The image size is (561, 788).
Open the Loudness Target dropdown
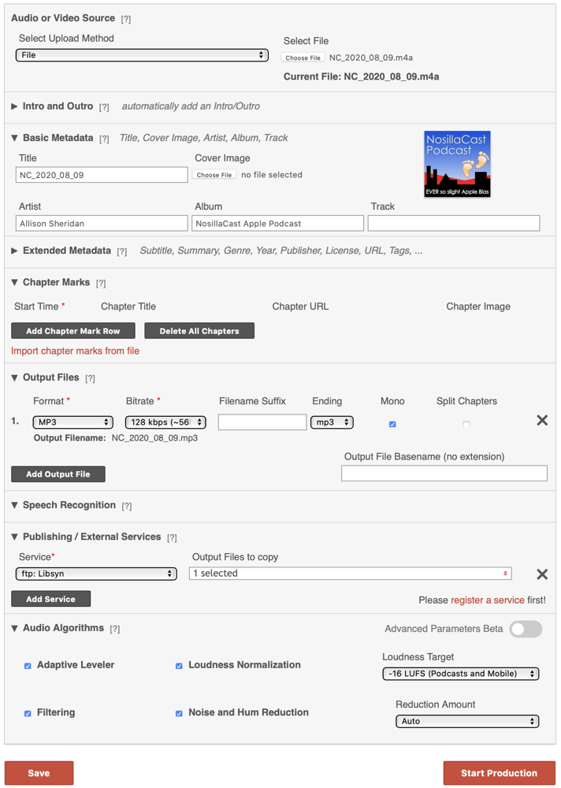460,674
